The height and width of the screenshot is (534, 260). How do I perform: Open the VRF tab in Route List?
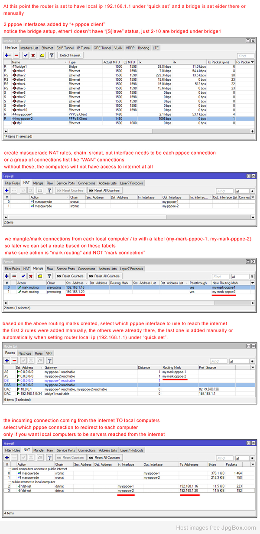click(49, 353)
